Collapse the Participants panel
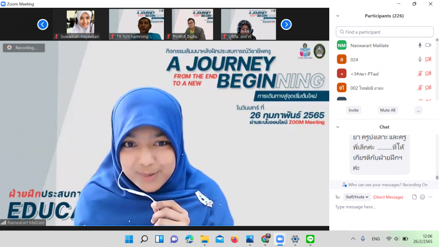Viewport: 439px width, 247px height. (x=338, y=16)
